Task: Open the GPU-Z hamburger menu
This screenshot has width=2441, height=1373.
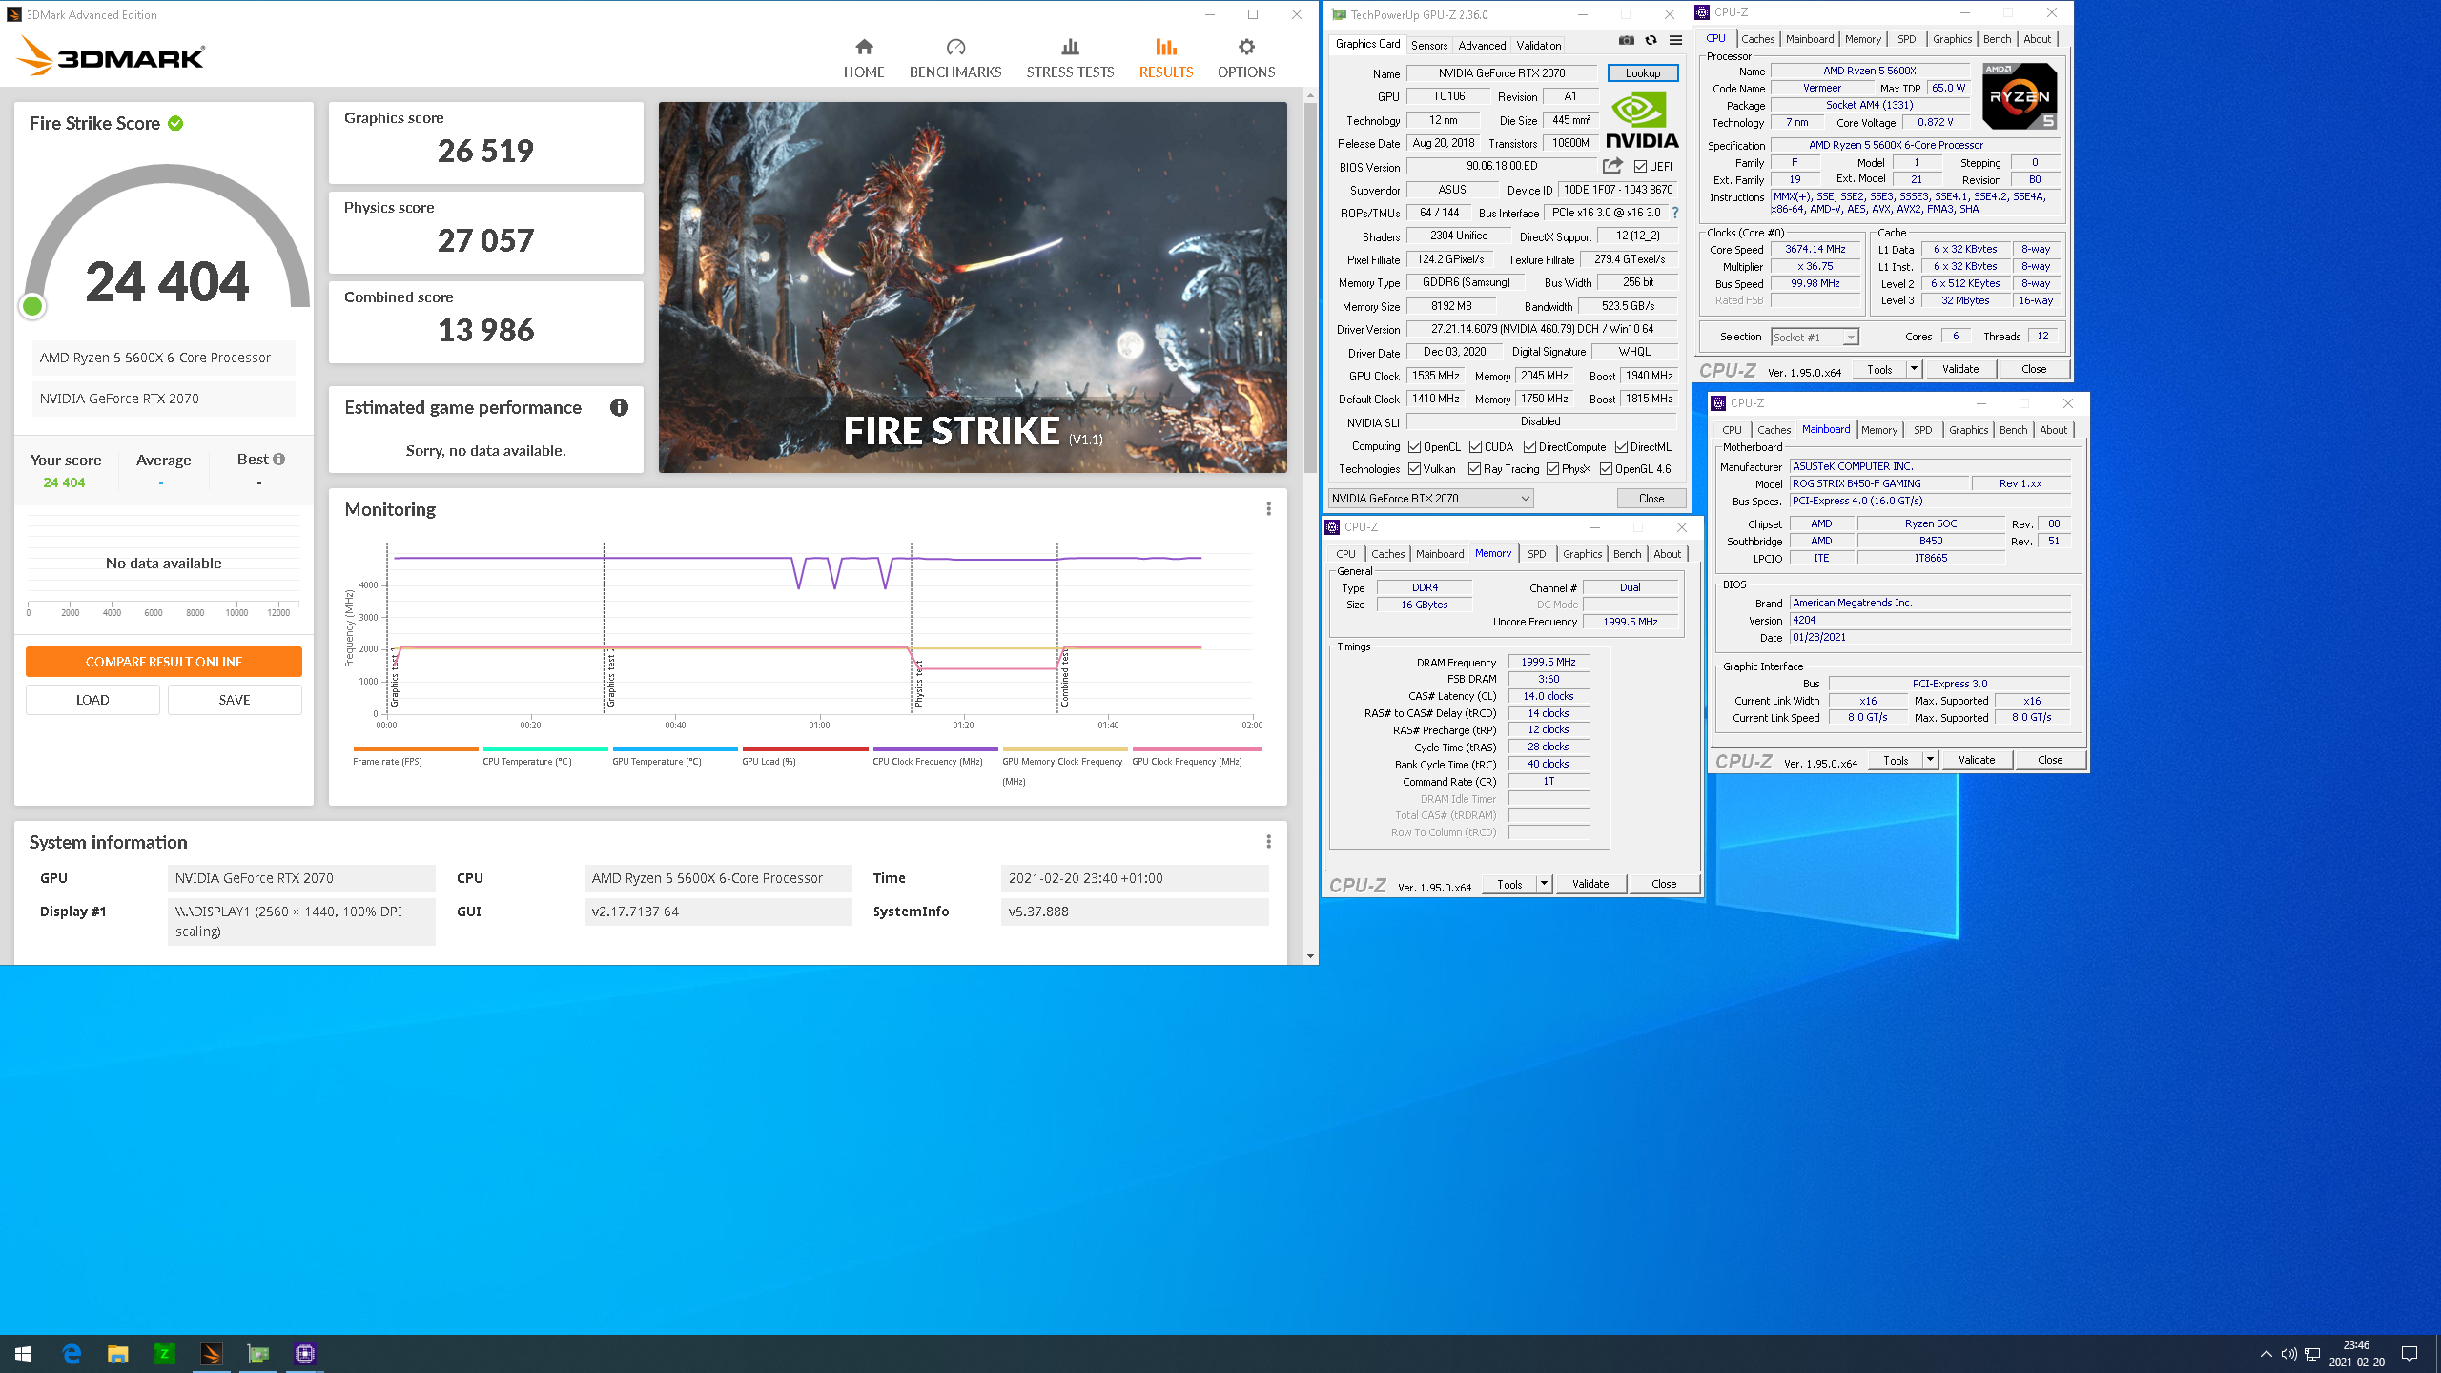Action: tap(1675, 41)
